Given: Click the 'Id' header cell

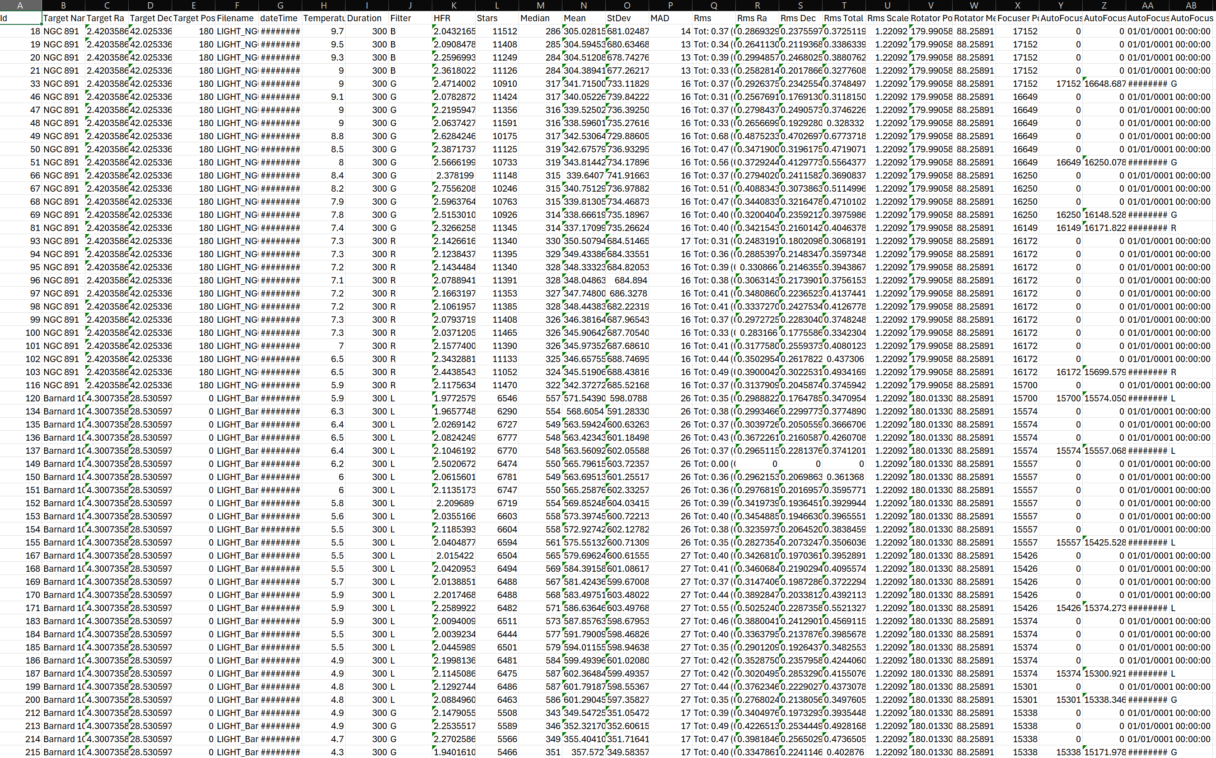Looking at the screenshot, I should (x=20, y=18).
